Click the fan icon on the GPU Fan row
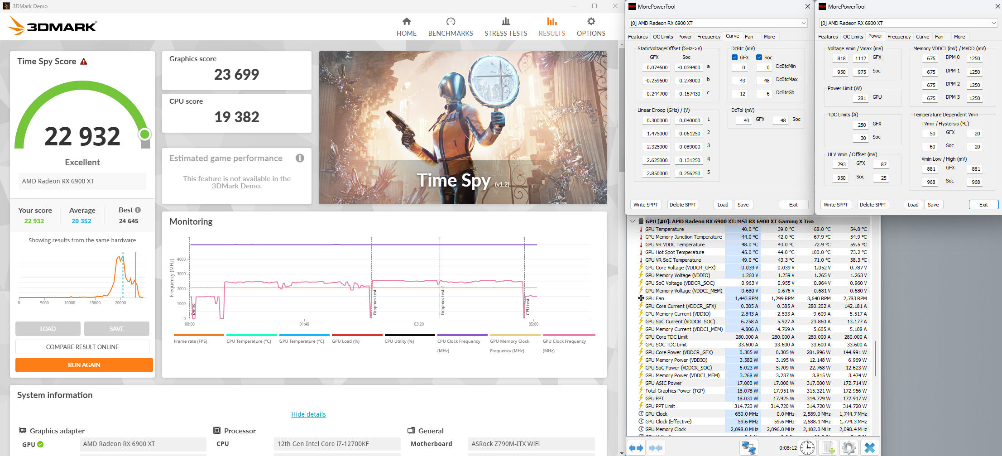 (x=641, y=298)
